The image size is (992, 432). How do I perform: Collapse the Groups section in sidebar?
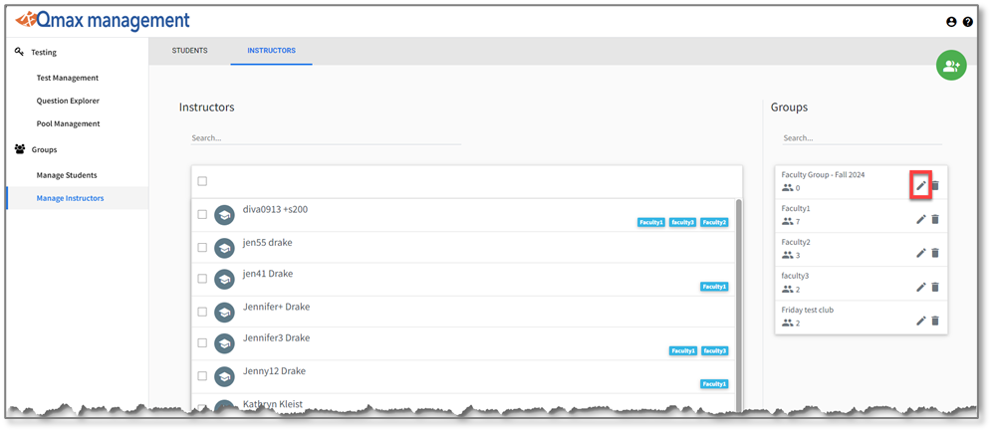click(x=43, y=149)
